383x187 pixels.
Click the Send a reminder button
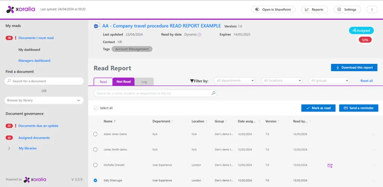(x=358, y=108)
